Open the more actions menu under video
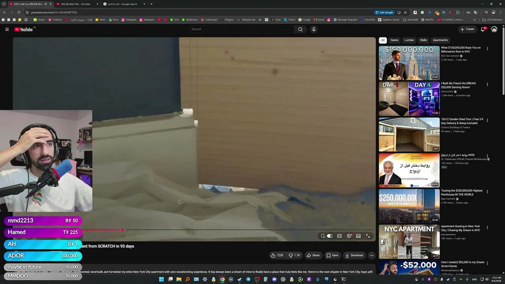The height and width of the screenshot is (284, 505). click(372, 255)
